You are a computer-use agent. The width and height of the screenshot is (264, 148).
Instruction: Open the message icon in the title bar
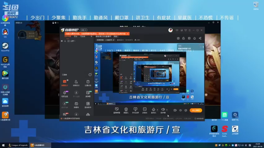click(177, 30)
